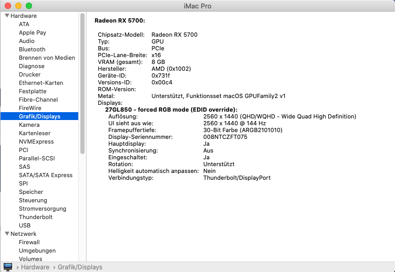
Task: Select the Kamera sidebar item
Action: pos(29,125)
